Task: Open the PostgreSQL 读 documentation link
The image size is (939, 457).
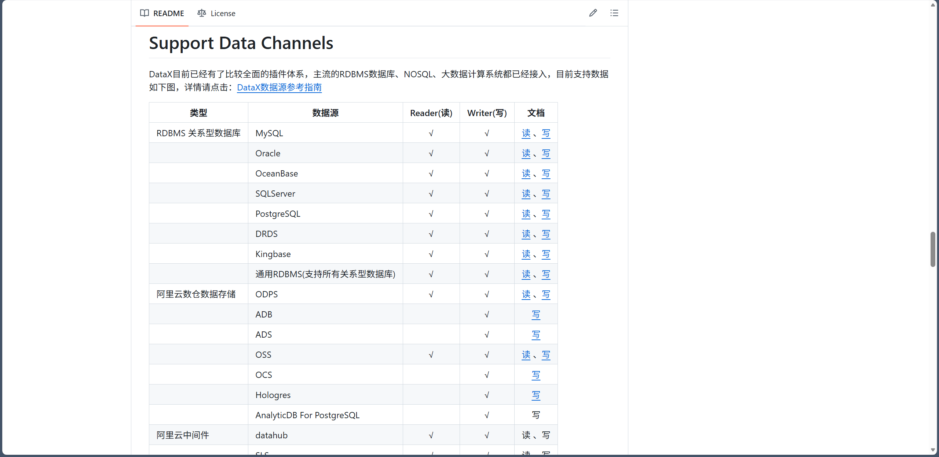Action: (526, 214)
